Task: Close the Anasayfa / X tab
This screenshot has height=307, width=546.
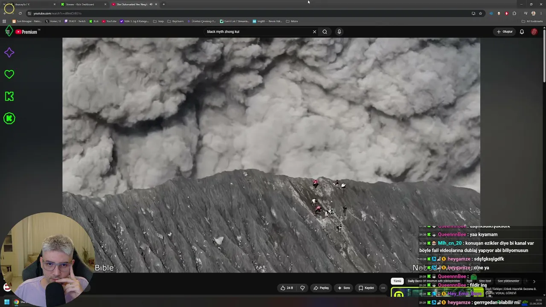Action: point(55,4)
